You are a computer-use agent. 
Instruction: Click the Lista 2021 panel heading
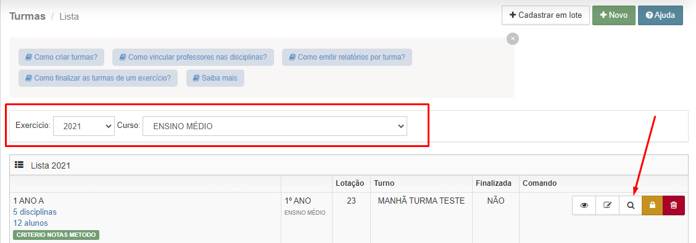point(51,166)
